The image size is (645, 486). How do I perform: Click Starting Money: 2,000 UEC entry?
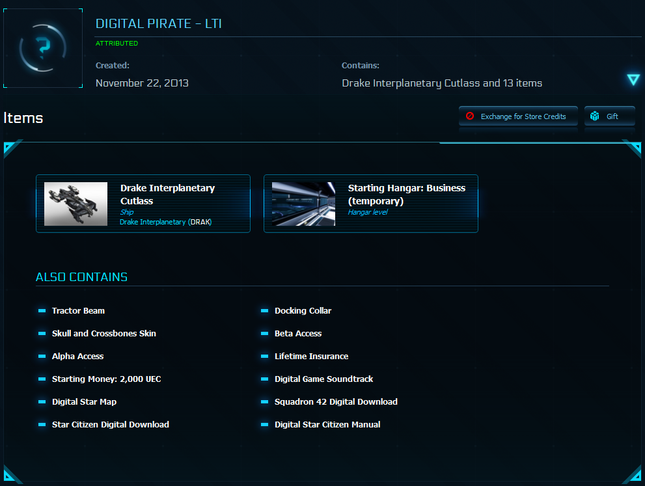[x=107, y=379]
